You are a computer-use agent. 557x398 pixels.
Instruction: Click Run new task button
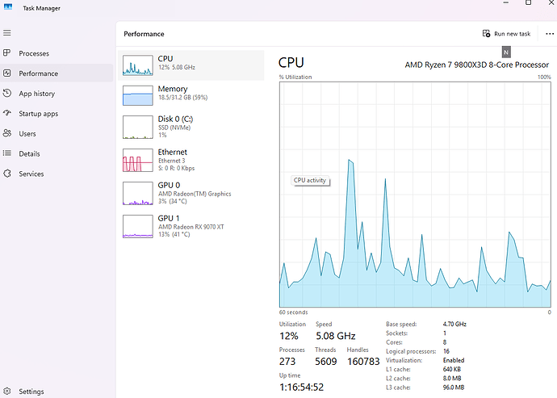coord(506,34)
